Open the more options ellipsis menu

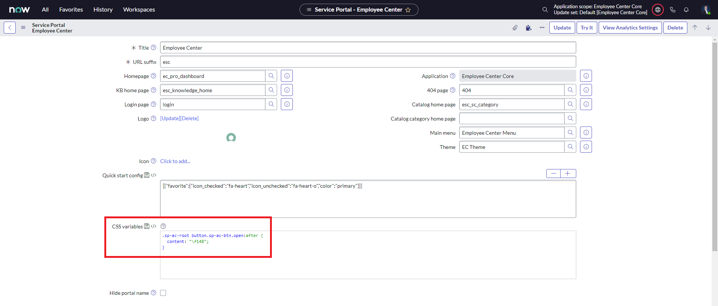[x=542, y=28]
